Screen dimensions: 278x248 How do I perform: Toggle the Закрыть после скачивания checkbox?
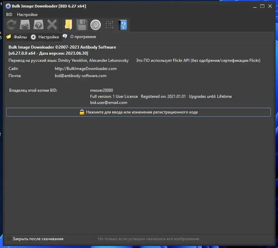9,238
